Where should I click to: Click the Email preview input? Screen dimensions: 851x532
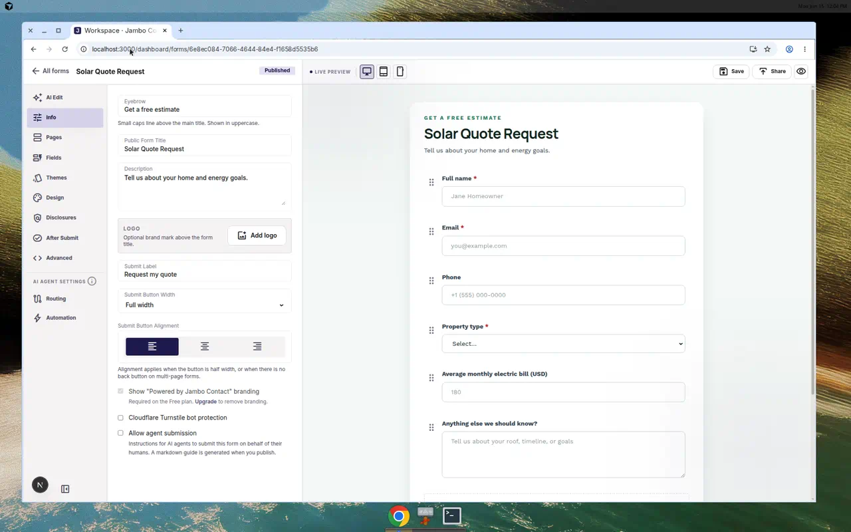tap(563, 245)
